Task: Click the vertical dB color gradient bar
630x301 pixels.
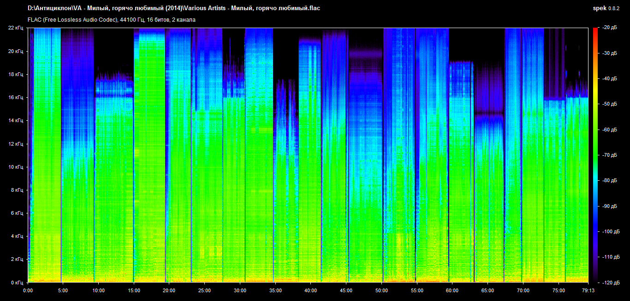Action: (x=595, y=155)
